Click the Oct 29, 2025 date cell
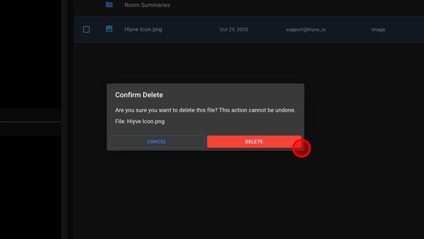Viewport: 424px width, 239px height. [234, 30]
